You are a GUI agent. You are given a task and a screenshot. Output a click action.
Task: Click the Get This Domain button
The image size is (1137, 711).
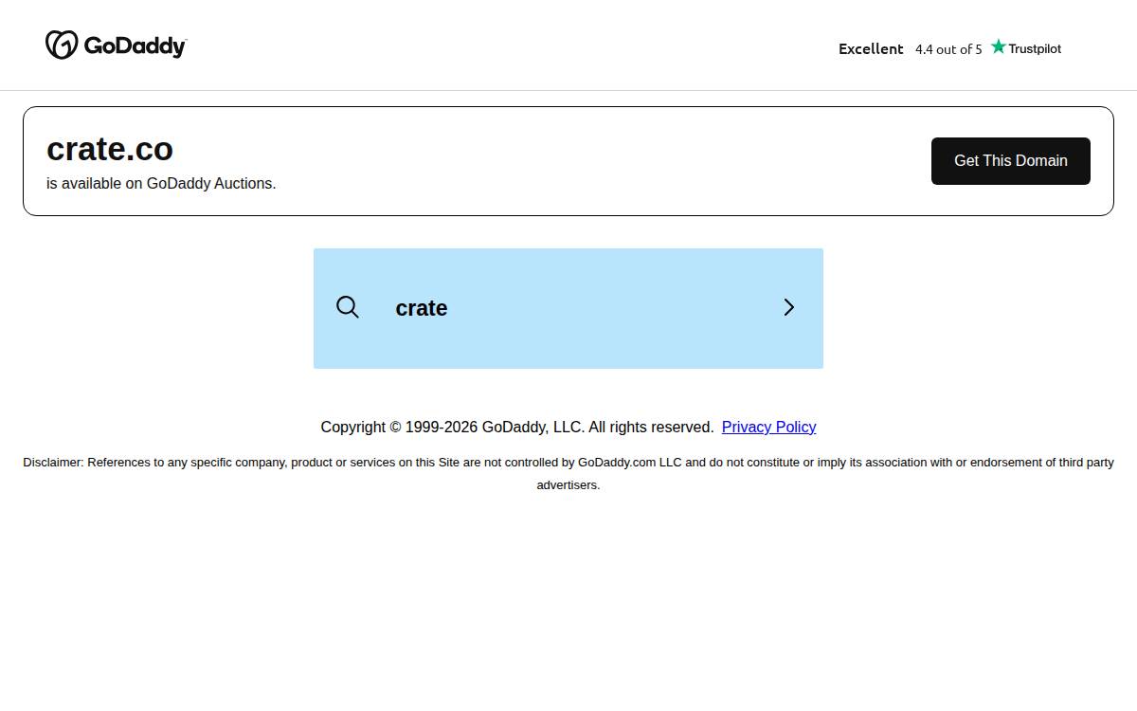pos(1010,161)
